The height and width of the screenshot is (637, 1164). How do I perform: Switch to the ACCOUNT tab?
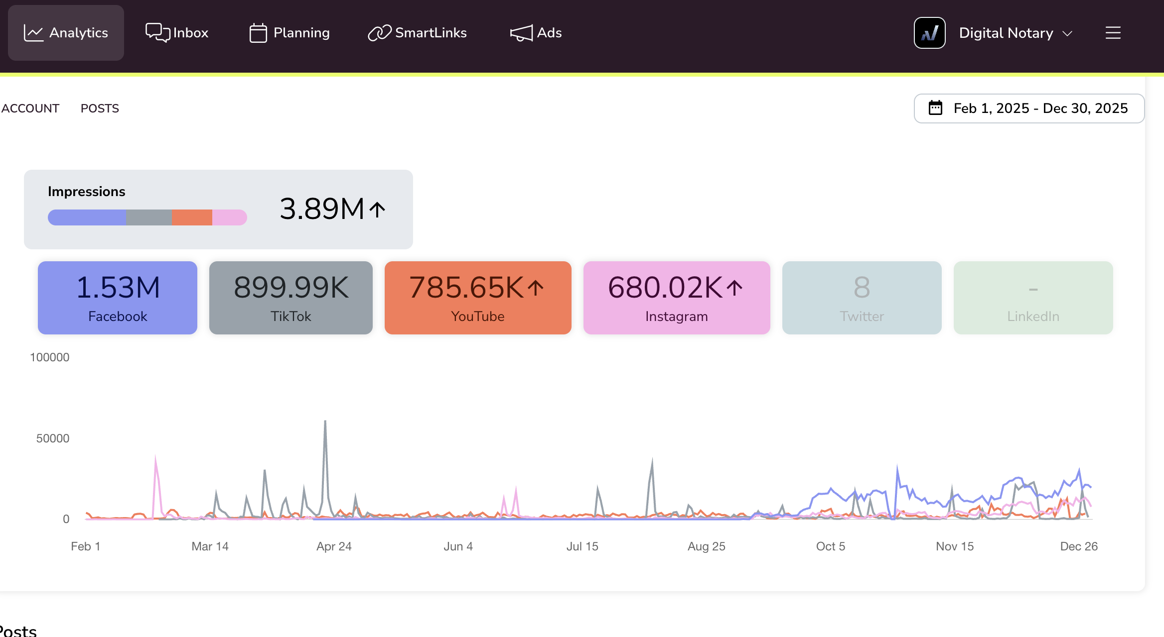point(30,108)
